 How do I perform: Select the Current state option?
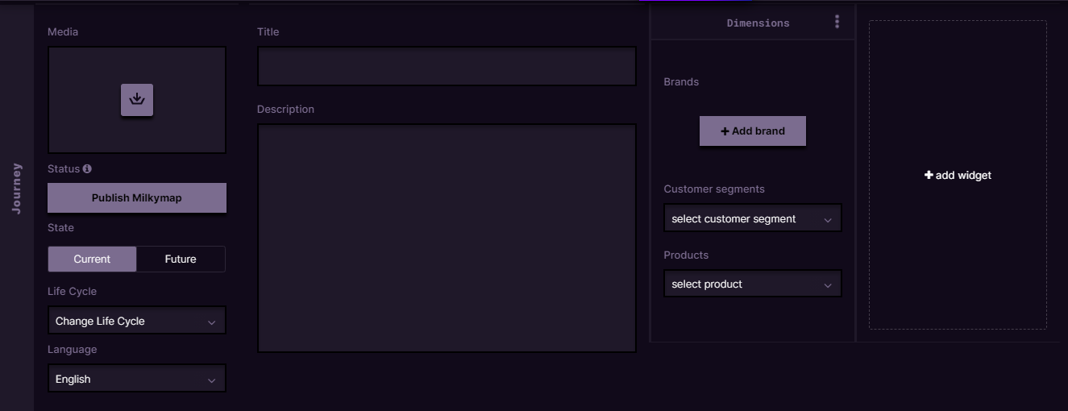(x=92, y=259)
